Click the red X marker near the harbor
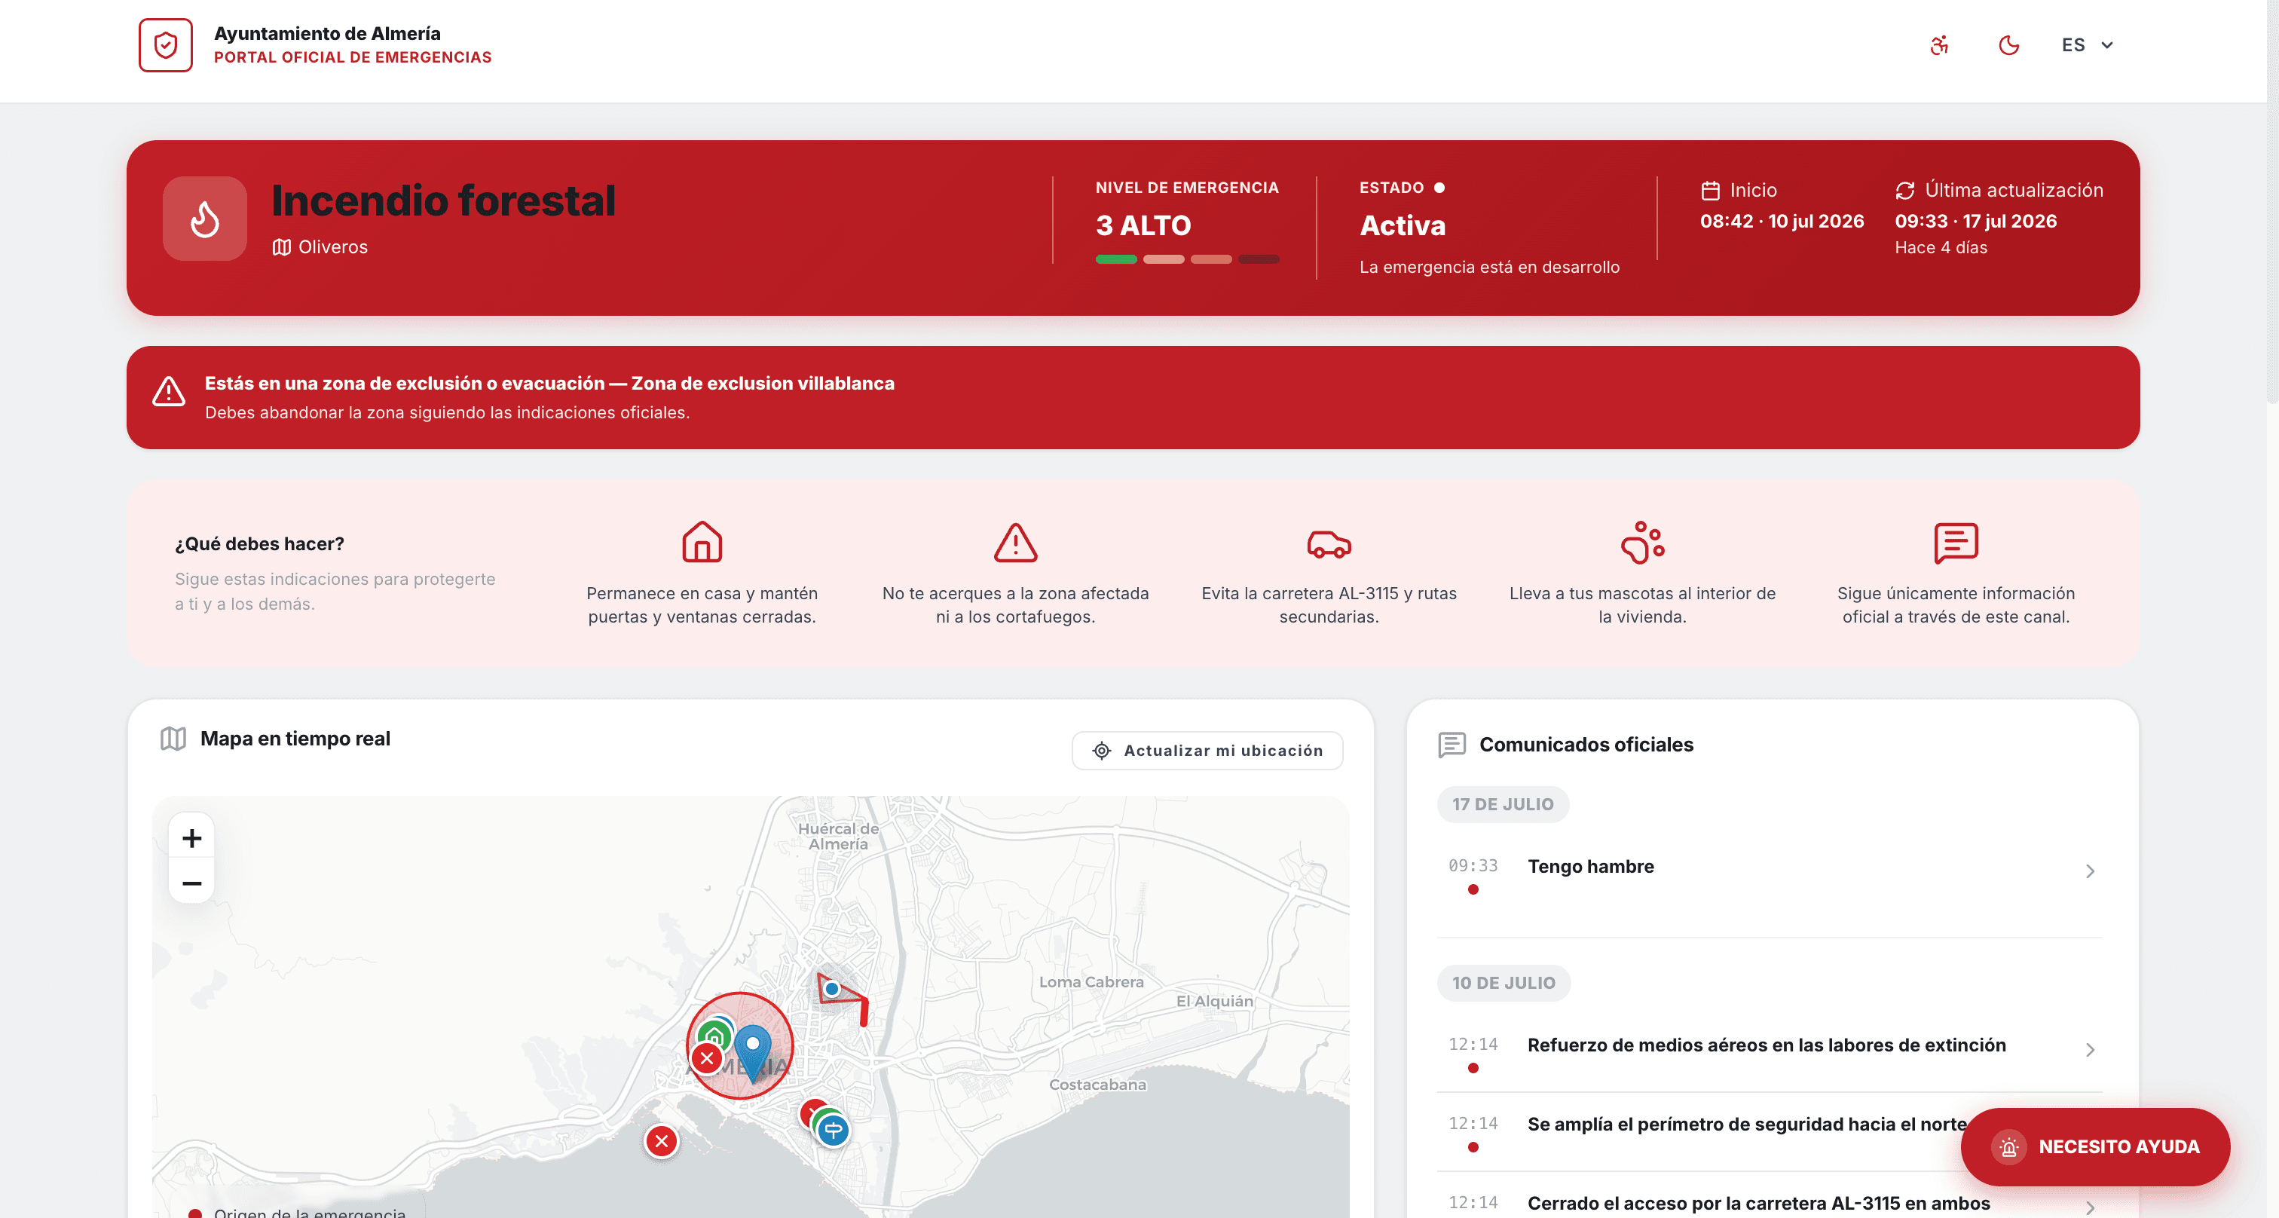This screenshot has height=1218, width=2279. coord(662,1141)
